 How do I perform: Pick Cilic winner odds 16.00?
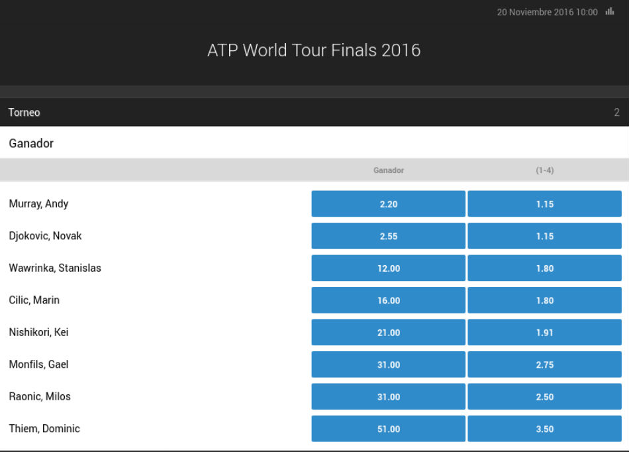click(x=388, y=300)
